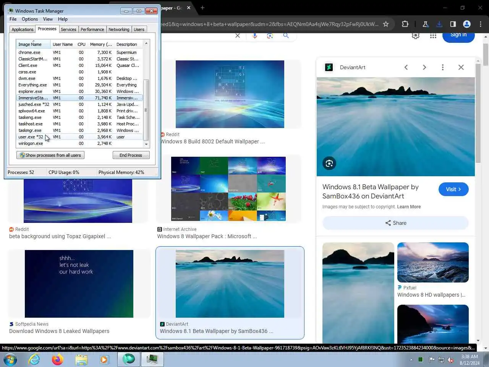Switch to Applications tab
489x367 pixels.
point(23,29)
